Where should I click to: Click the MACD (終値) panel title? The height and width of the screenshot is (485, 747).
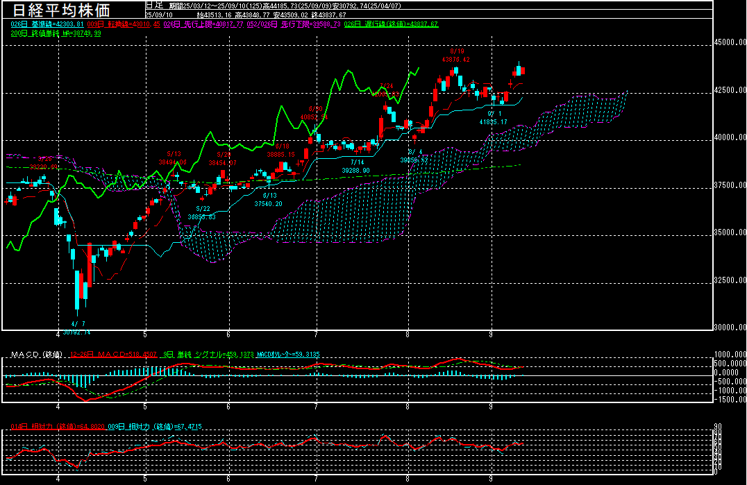click(x=37, y=354)
